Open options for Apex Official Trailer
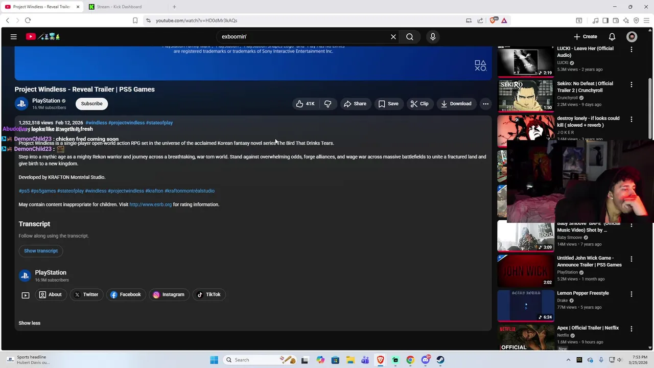Viewport: 654px width, 368px height. click(632, 329)
